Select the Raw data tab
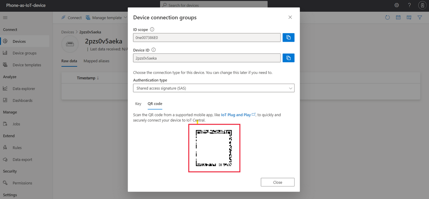This screenshot has height=199, width=429. [x=69, y=61]
